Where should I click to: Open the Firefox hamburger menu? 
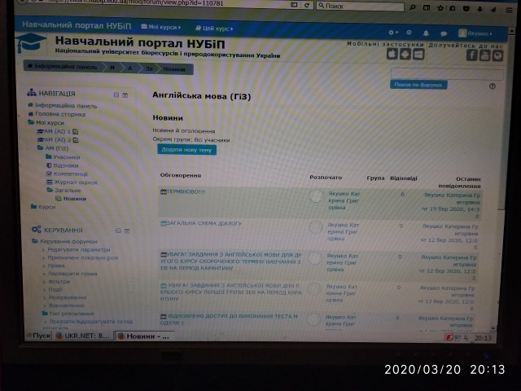coord(509,10)
